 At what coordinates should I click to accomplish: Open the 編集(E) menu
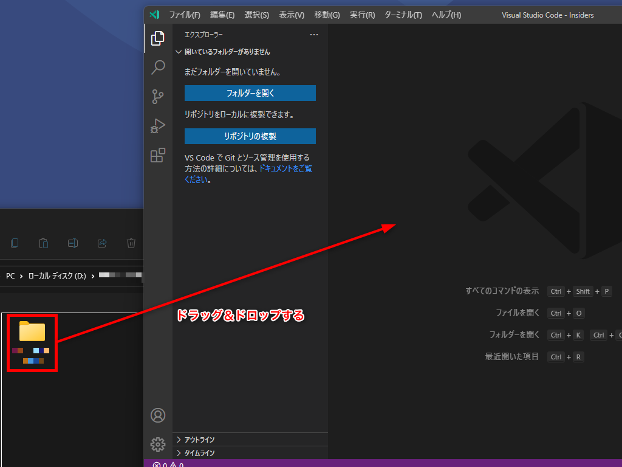click(222, 15)
